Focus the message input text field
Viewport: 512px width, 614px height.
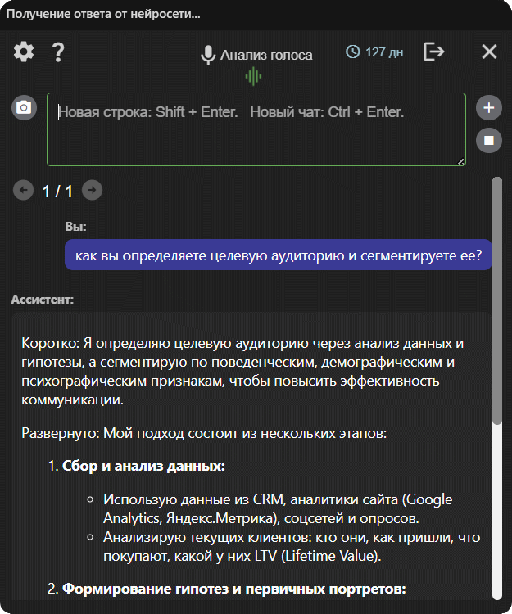pyautogui.click(x=256, y=129)
